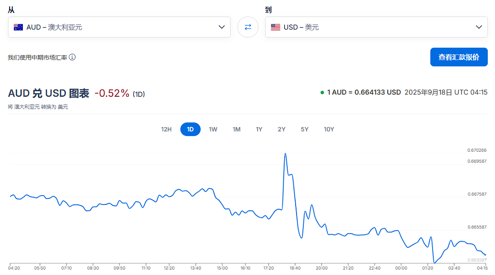Click the 0.667587 y-axis label
The height and width of the screenshot is (275, 495).
pos(477,194)
